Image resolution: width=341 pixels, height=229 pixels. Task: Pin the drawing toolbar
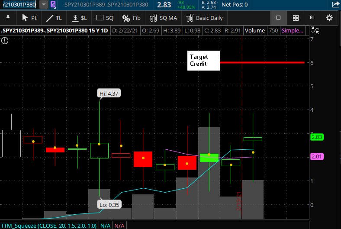coord(8,17)
